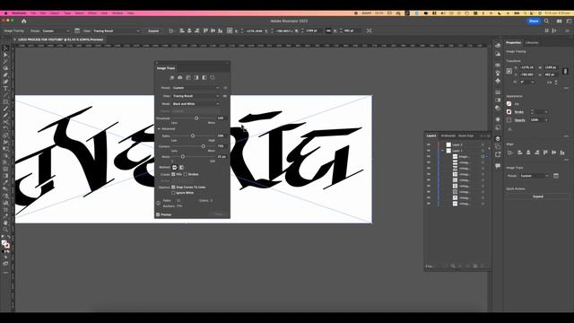Open the Preset dropdown in Properties Image Trace
574x323 pixels.
click(535, 176)
